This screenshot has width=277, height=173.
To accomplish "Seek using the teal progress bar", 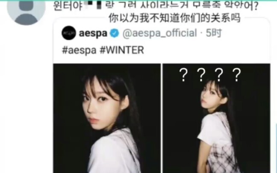I will coord(138,0).
